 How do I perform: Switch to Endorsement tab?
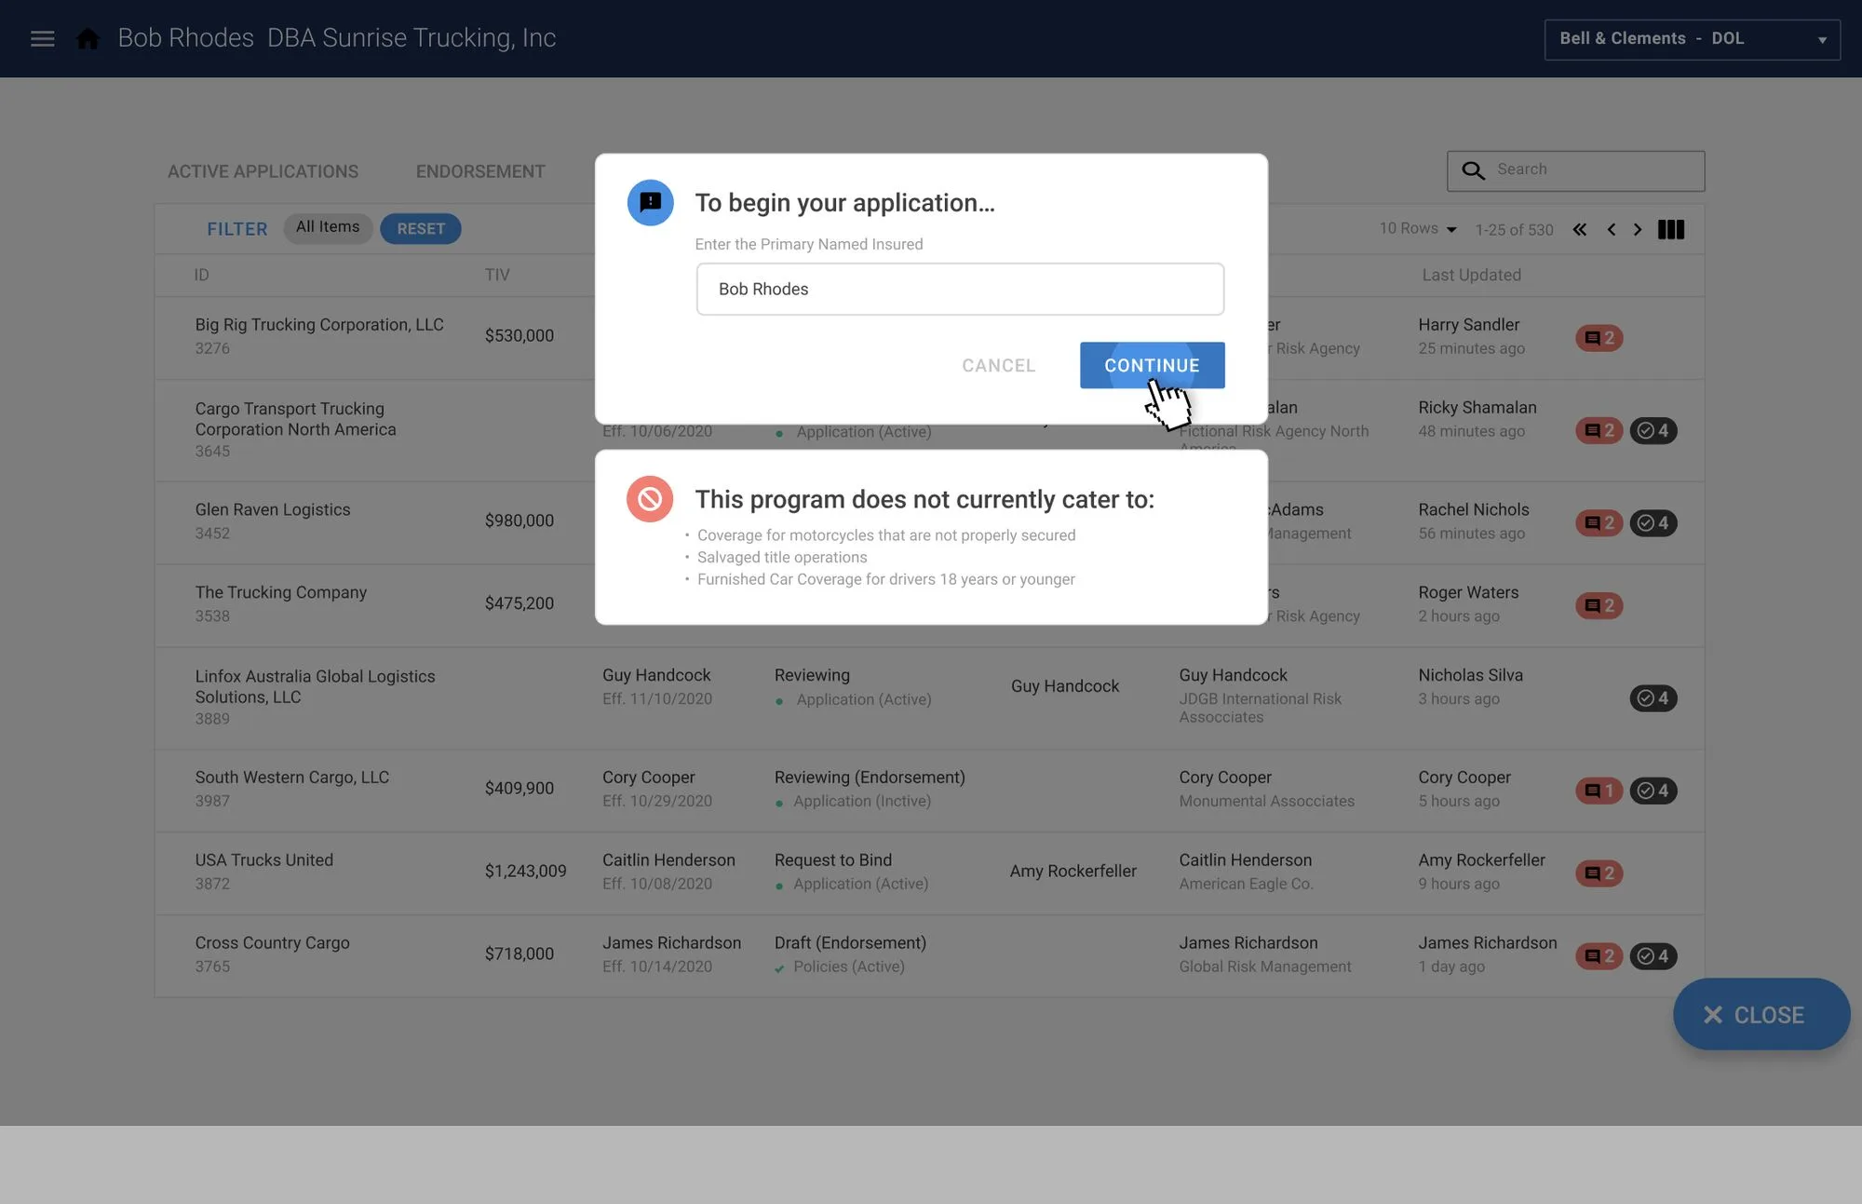click(x=480, y=171)
